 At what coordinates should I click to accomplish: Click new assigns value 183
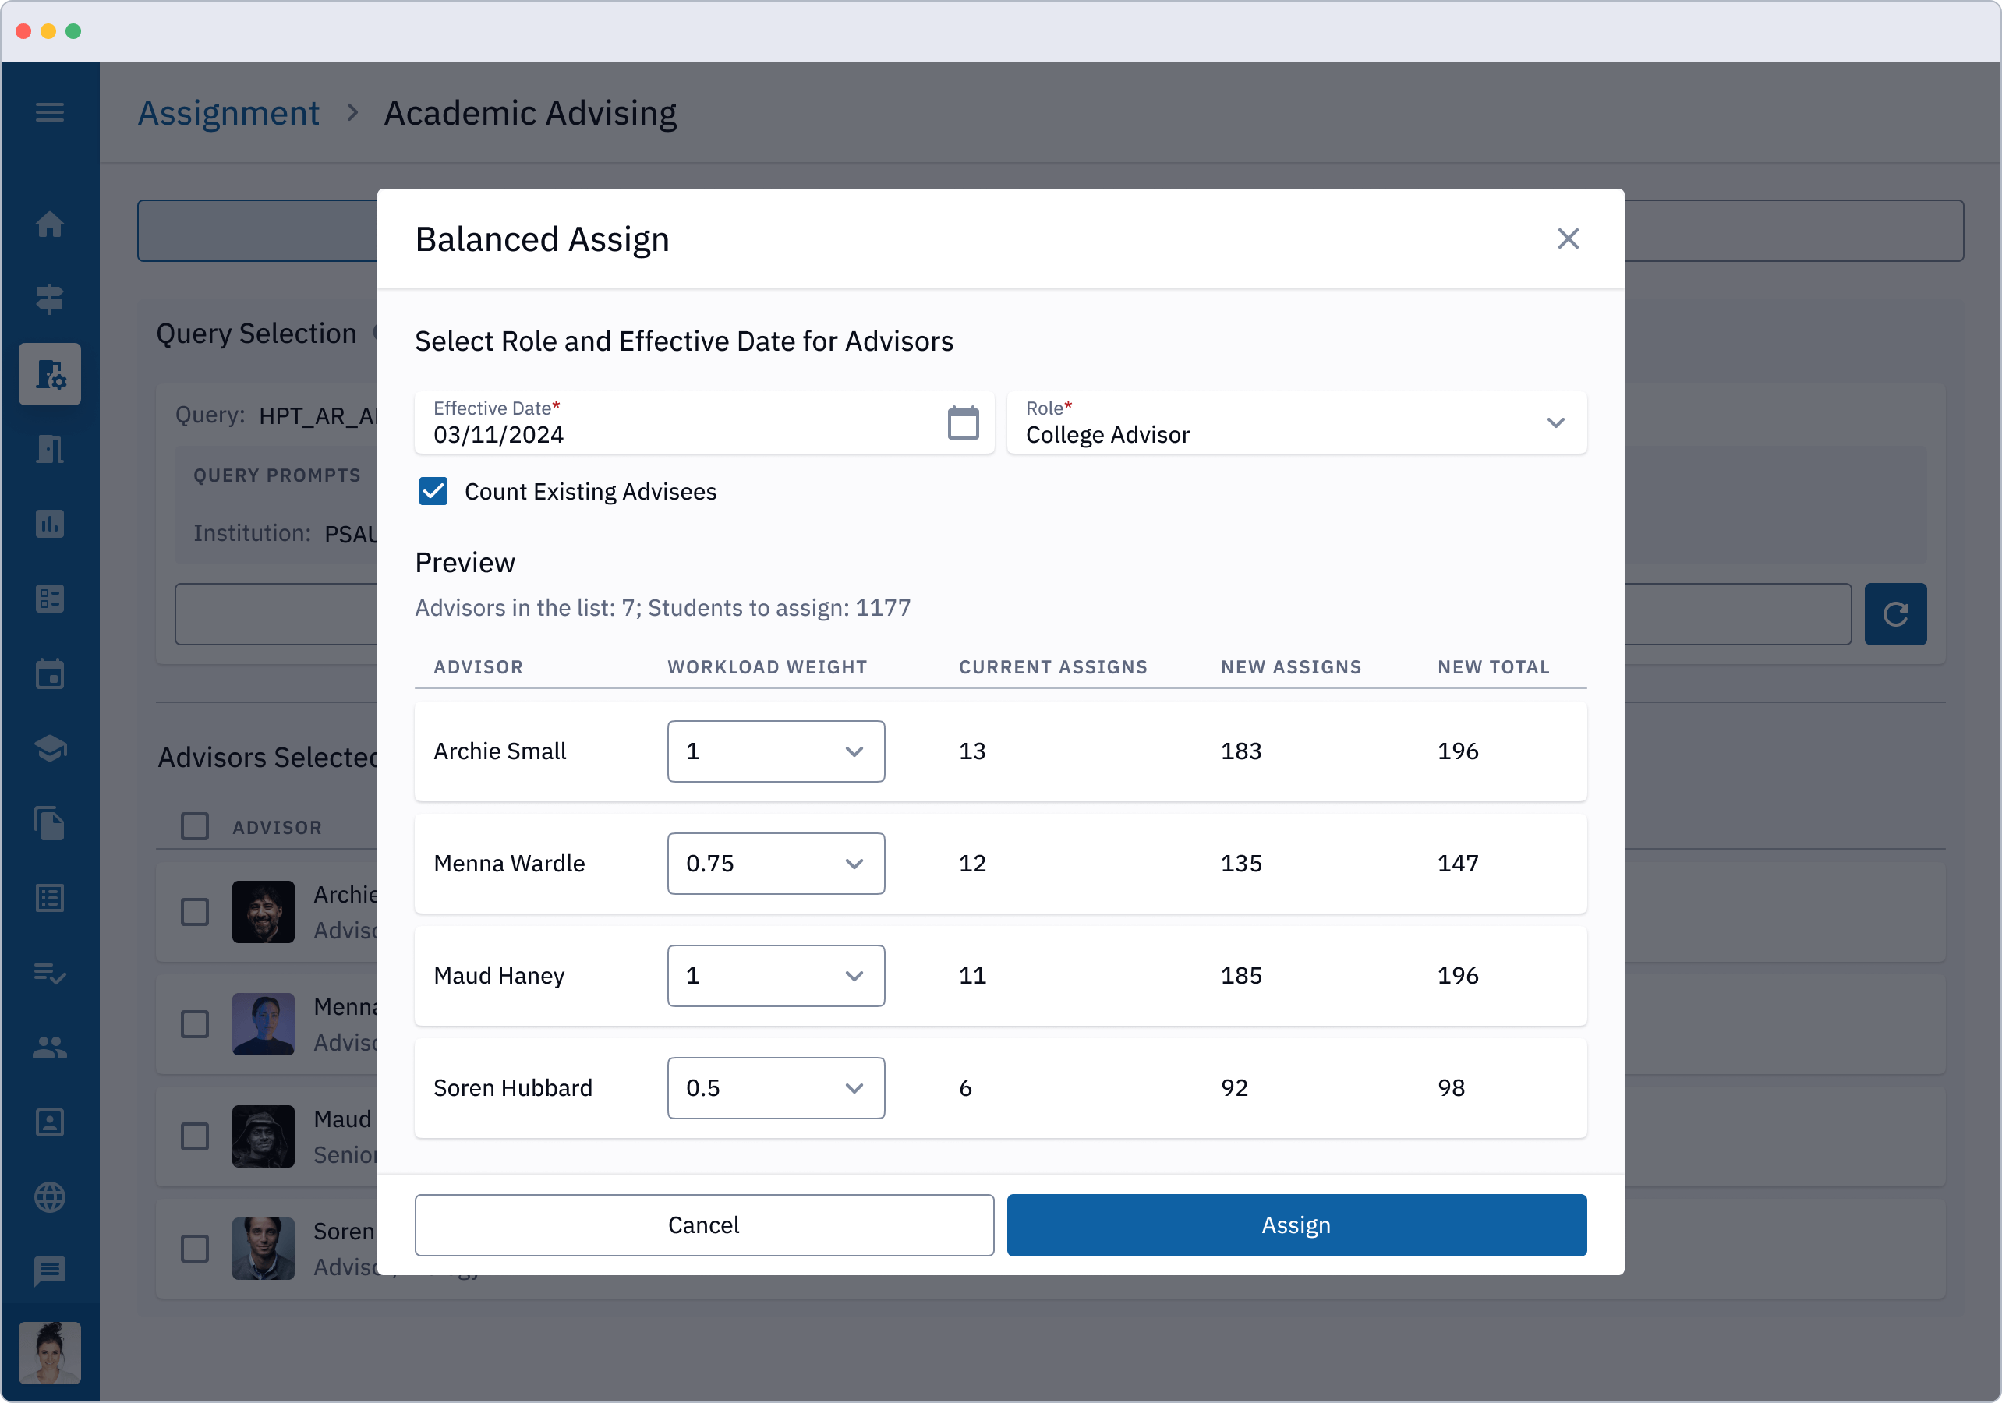pyautogui.click(x=1241, y=751)
